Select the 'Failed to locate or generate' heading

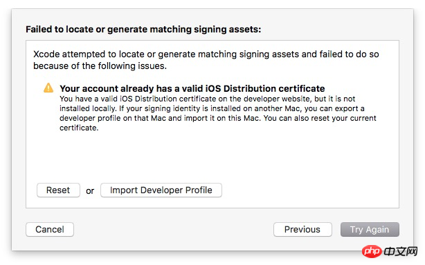(143, 29)
